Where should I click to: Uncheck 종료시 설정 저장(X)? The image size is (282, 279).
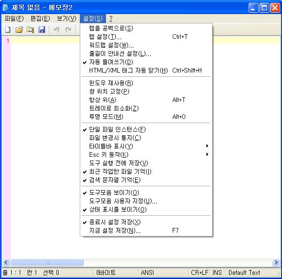point(146,222)
